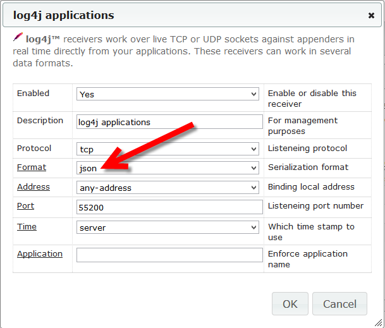385x328 pixels.
Task: Open the Application help link
Action: click(x=40, y=254)
